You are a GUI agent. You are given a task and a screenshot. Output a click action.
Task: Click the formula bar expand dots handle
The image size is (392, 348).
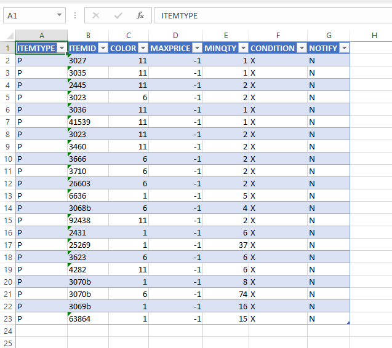pos(75,15)
